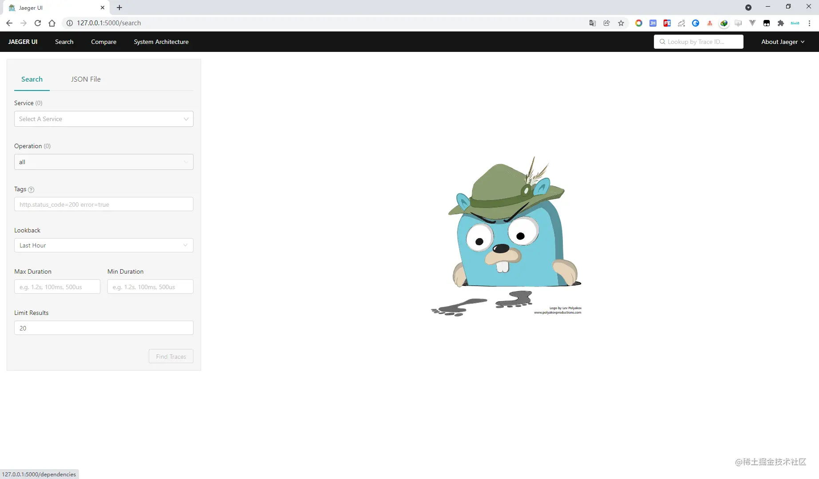Open the browser home page
Screen dimensions: 819x479
pos(52,23)
